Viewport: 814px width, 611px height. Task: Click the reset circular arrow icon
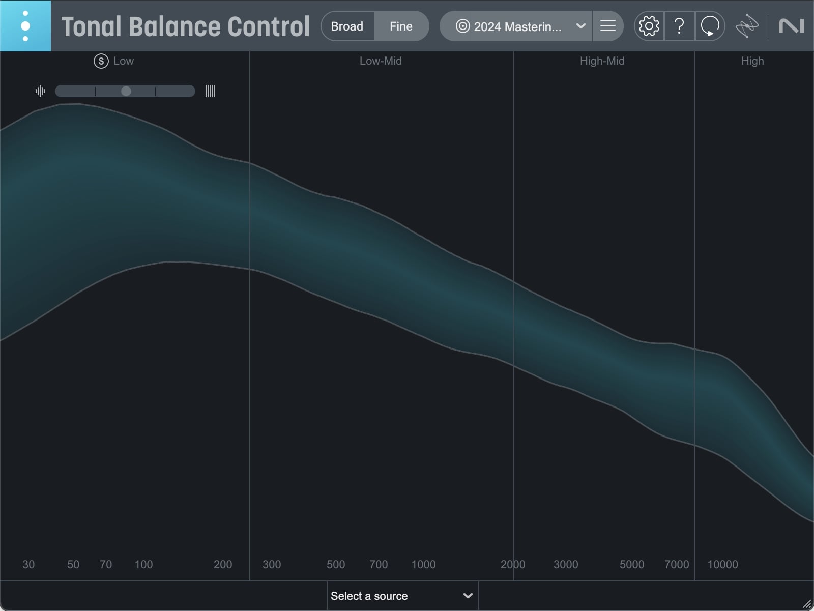(710, 26)
